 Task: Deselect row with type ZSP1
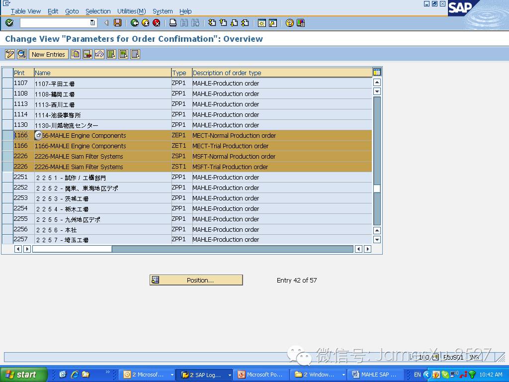(7, 156)
